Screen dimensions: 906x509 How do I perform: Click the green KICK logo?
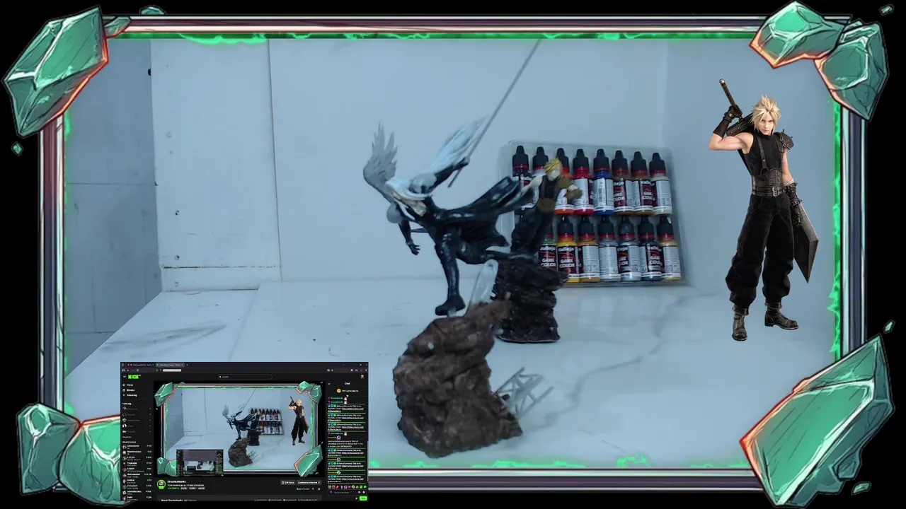[133, 377]
